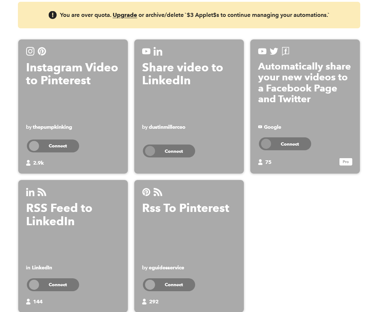The image size is (381, 312).
Task: Click RSS icon on RSS Feed to LinkedIn card
Action: [x=42, y=192]
